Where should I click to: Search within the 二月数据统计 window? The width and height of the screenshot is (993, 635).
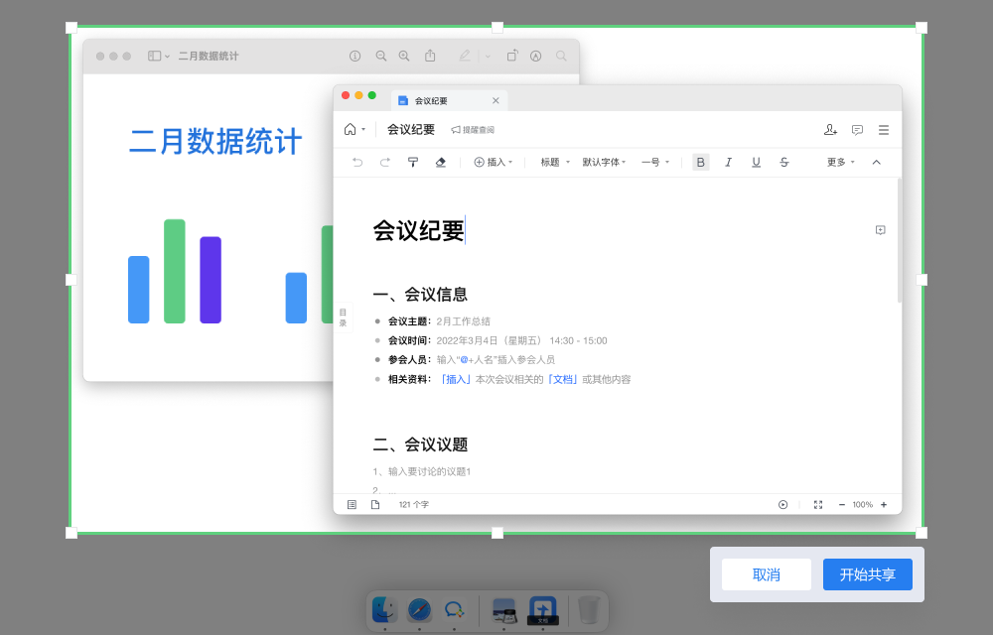(561, 56)
